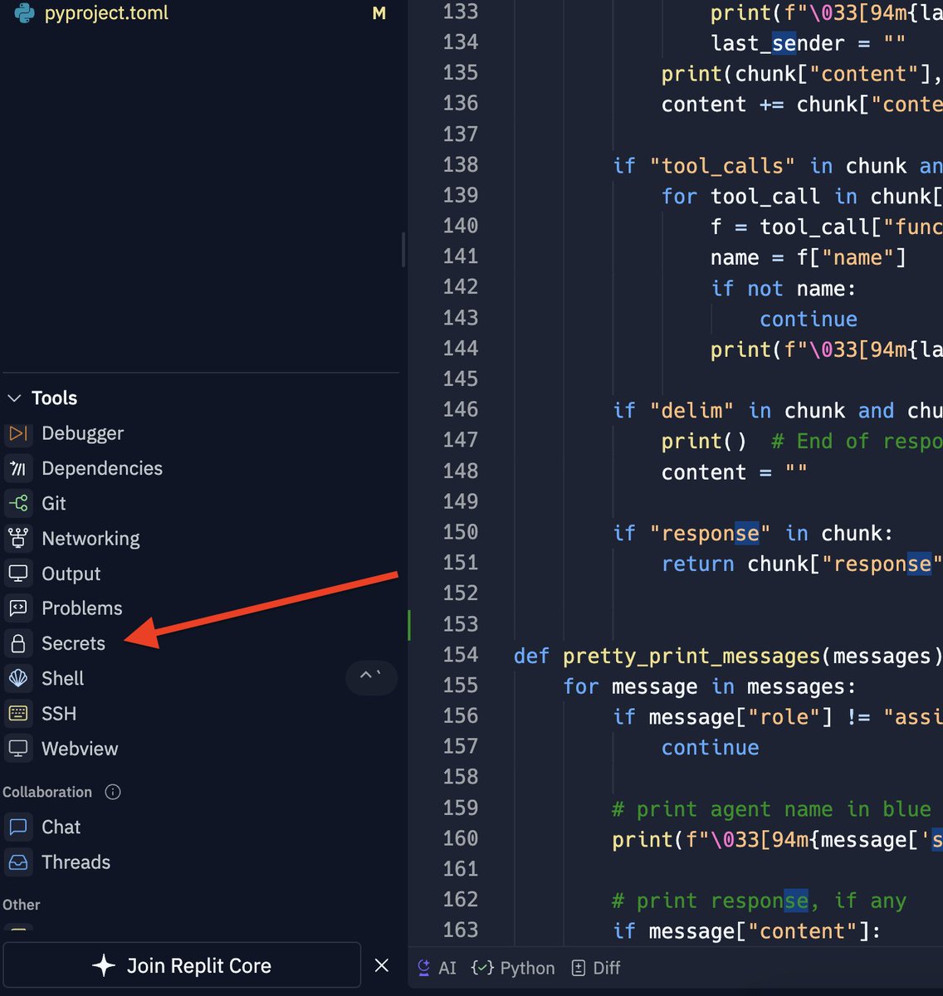Click line number 138 in gutter
The width and height of the screenshot is (943, 996).
coord(461,165)
